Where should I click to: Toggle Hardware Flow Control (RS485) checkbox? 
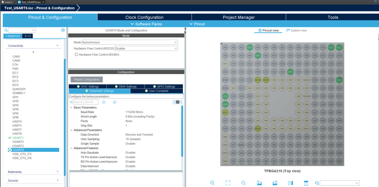pos(76,55)
